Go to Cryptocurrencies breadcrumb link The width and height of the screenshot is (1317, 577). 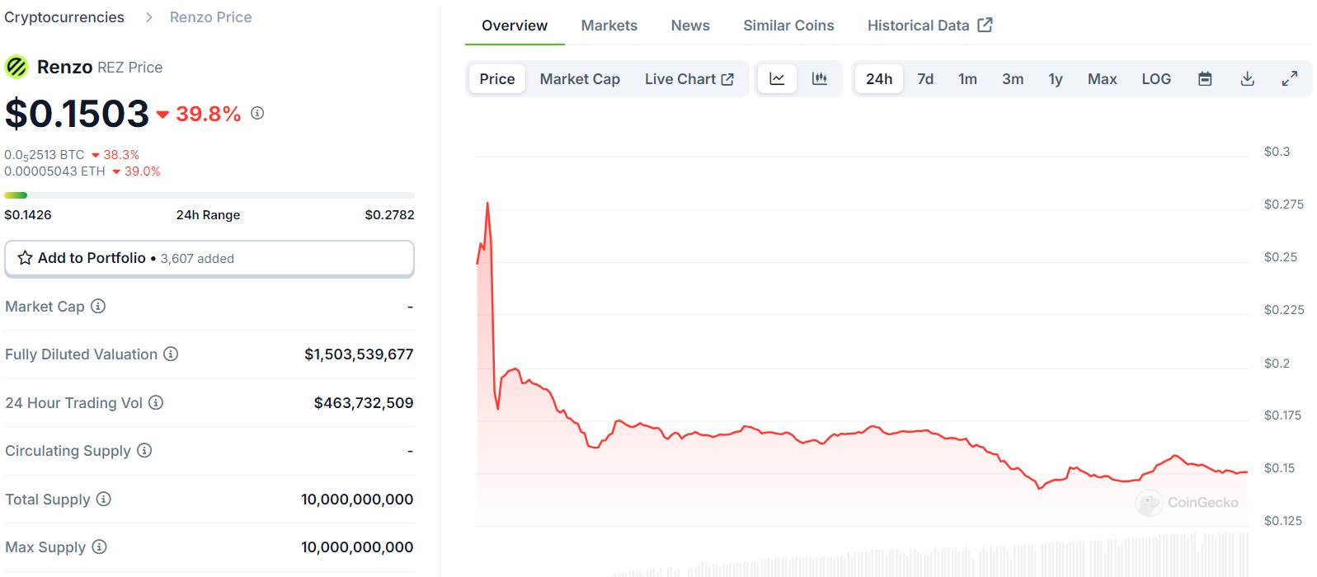tap(64, 17)
